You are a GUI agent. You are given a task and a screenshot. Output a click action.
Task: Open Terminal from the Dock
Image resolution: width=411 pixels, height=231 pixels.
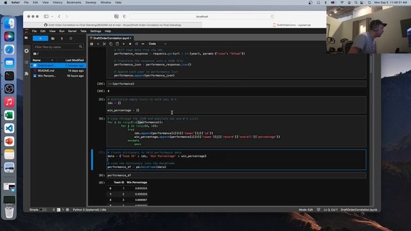point(9,76)
